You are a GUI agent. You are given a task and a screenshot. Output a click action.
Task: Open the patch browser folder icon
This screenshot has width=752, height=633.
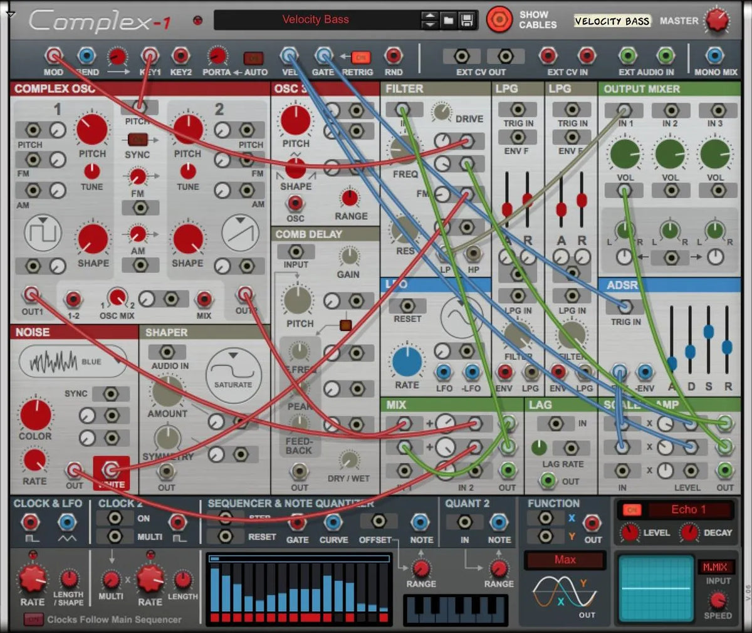(x=449, y=19)
